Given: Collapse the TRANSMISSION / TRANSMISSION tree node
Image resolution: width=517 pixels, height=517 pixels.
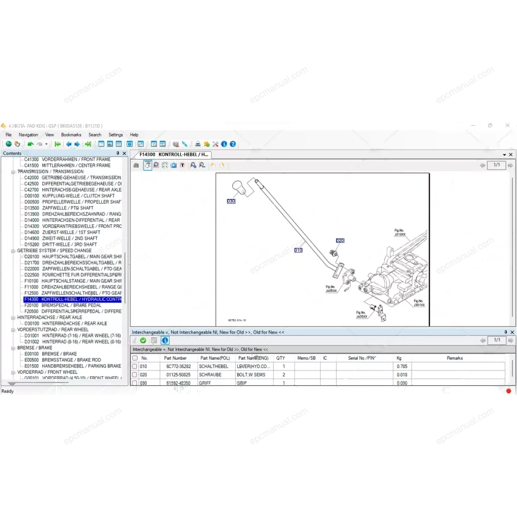Looking at the screenshot, I should [x=13, y=172].
